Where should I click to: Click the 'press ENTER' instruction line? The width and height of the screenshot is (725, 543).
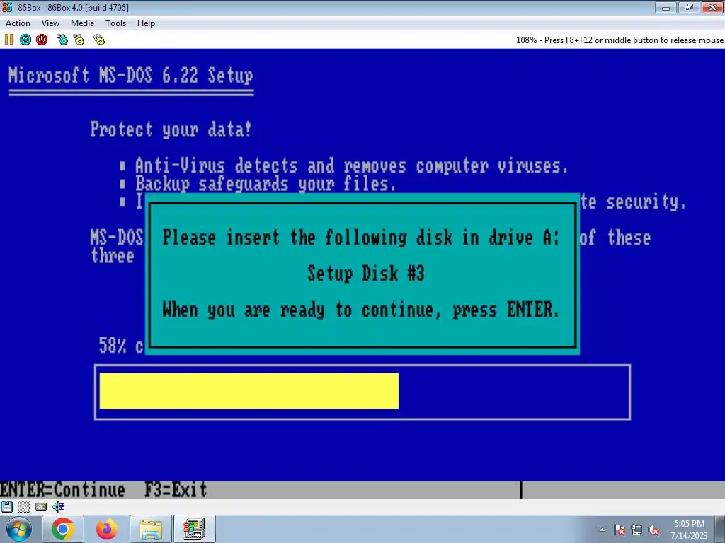(360, 310)
